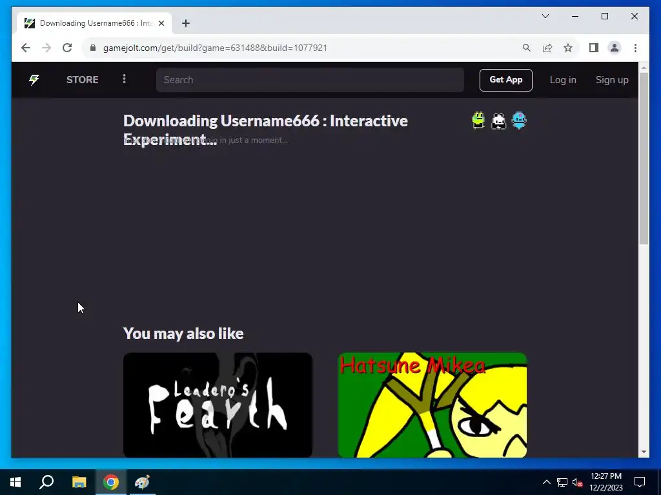Show hidden system tray icons

coord(546,482)
